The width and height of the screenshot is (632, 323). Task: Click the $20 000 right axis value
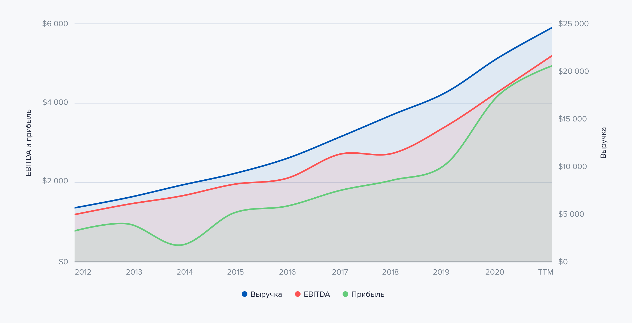click(573, 71)
